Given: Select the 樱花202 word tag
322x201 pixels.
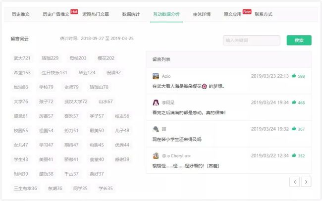Looking at the screenshot, I should (106, 58).
